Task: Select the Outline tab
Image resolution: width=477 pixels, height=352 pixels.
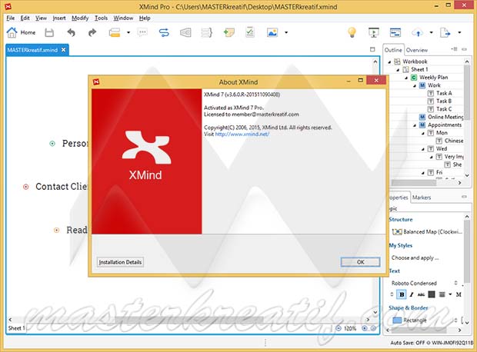Action: click(x=393, y=50)
